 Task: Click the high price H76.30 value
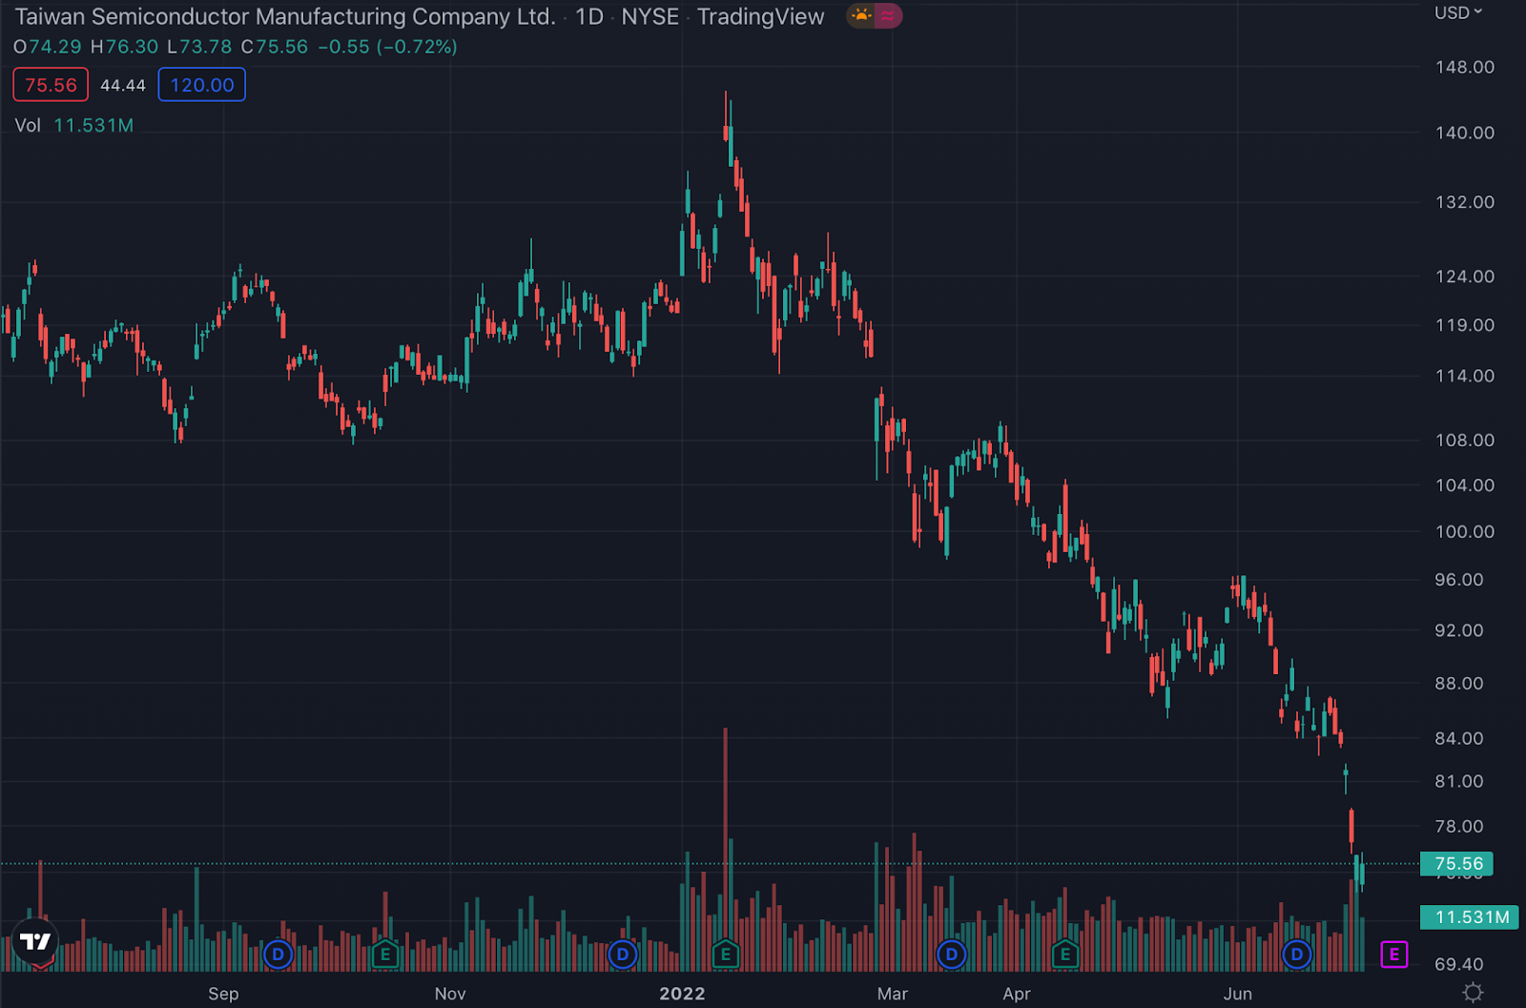point(124,47)
